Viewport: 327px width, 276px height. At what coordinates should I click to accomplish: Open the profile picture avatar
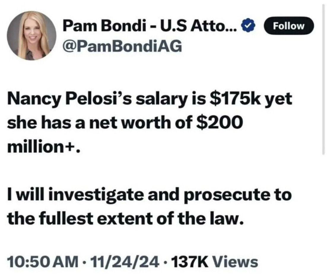coord(32,36)
